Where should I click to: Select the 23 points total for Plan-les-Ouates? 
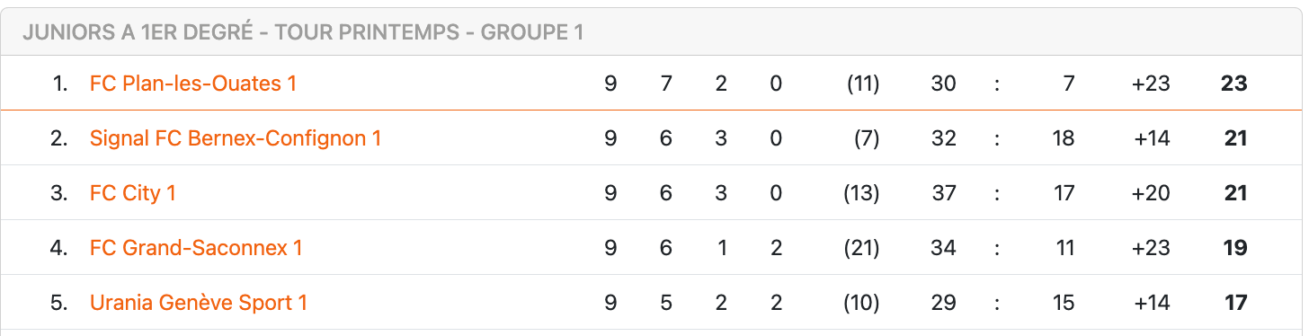click(1234, 84)
